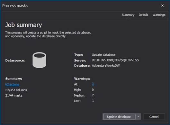Screen dimensions: 170x125
Task: Open the Details tab
Action: point(143,15)
